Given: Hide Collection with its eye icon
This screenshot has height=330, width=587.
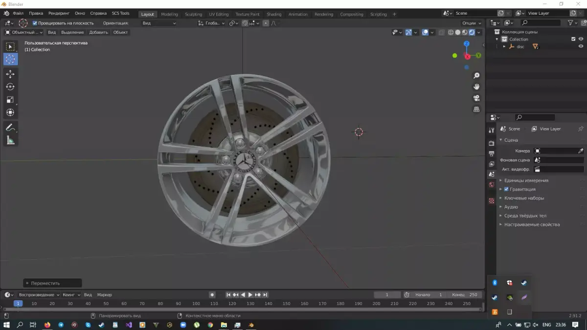Looking at the screenshot, I should [x=581, y=39].
